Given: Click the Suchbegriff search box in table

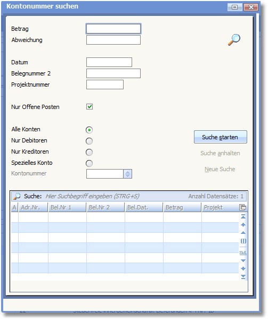Looking at the screenshot, I should 115,196.
